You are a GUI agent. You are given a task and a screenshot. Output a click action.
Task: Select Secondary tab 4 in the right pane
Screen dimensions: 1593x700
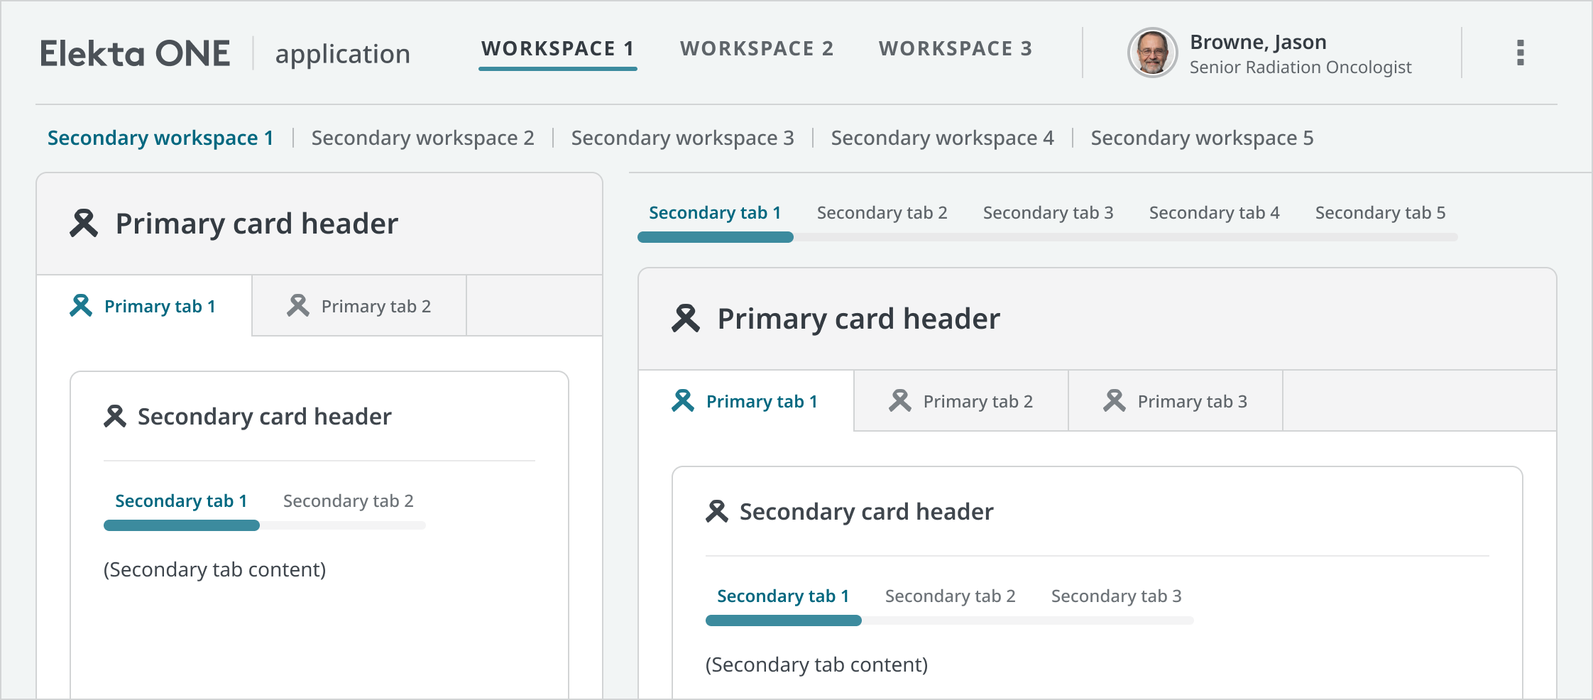pyautogui.click(x=1215, y=212)
